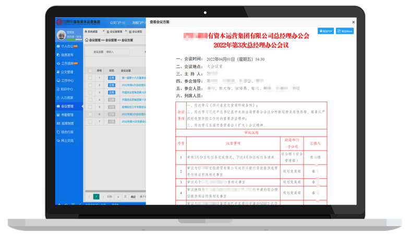This screenshot has width=409, height=235.
Task: Click the 会议主题 column header
Action: [126, 71]
